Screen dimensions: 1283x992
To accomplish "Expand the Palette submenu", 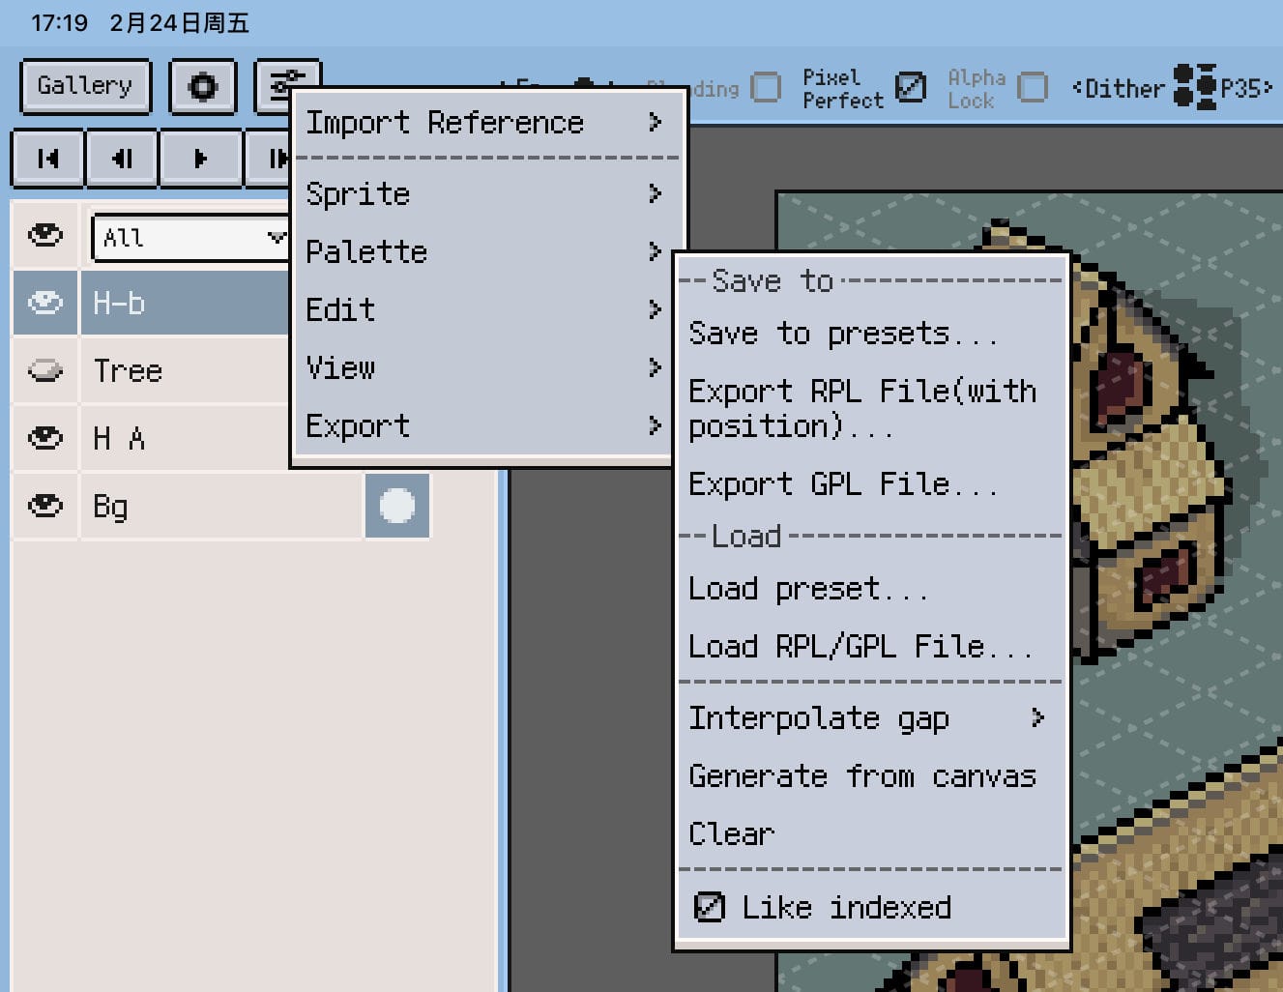I will (x=365, y=251).
